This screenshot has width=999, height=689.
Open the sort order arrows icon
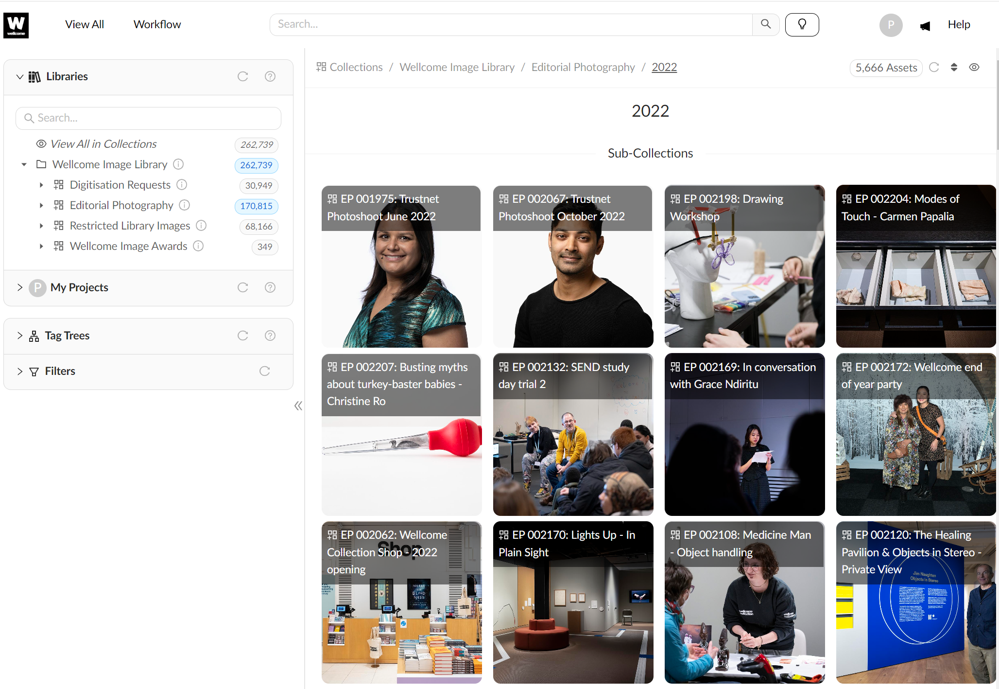[954, 67]
